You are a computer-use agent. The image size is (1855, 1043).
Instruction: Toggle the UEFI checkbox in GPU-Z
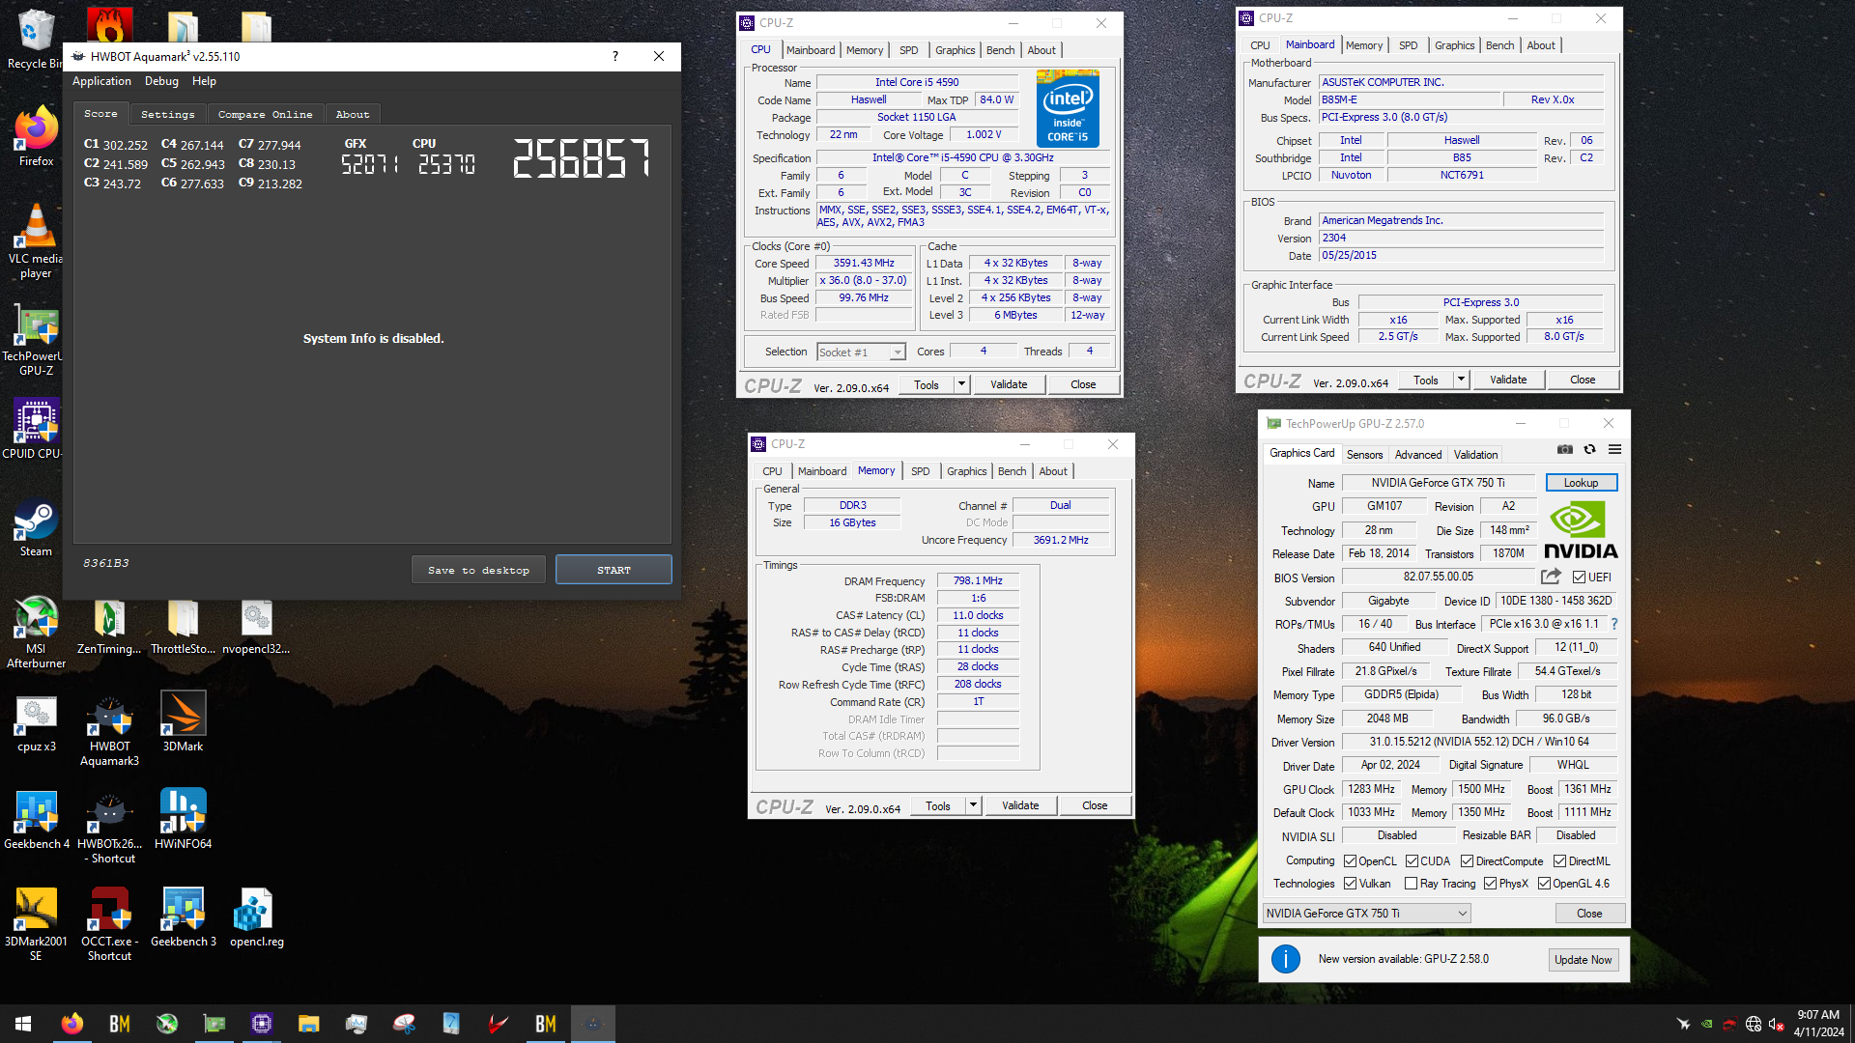coord(1579,577)
